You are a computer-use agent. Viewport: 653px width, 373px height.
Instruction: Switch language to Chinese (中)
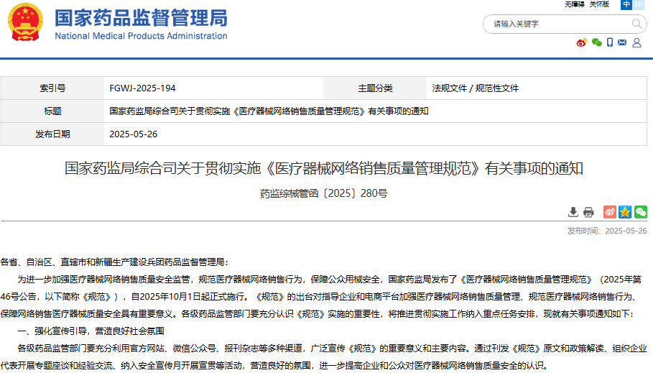tap(626, 4)
